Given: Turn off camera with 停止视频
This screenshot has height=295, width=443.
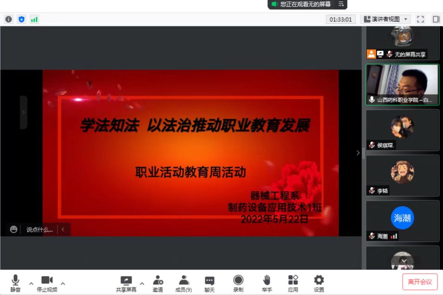Looking at the screenshot, I should tap(47, 283).
